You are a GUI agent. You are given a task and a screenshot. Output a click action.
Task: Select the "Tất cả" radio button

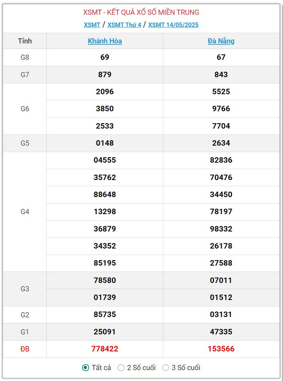coord(86,367)
